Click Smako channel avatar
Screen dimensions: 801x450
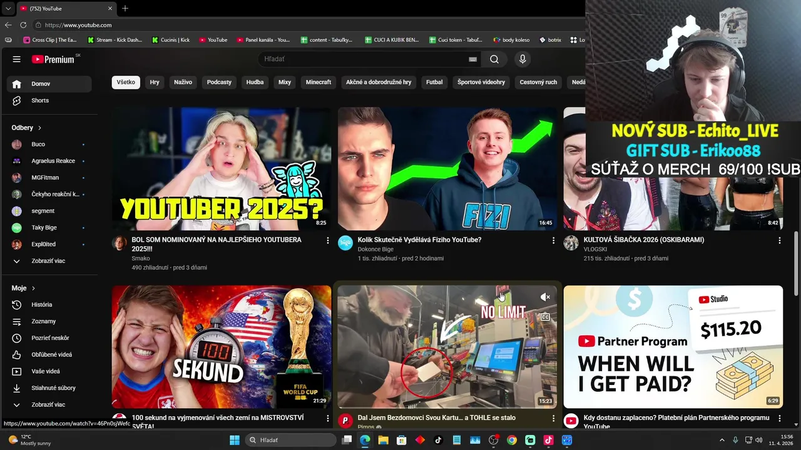[120, 243]
